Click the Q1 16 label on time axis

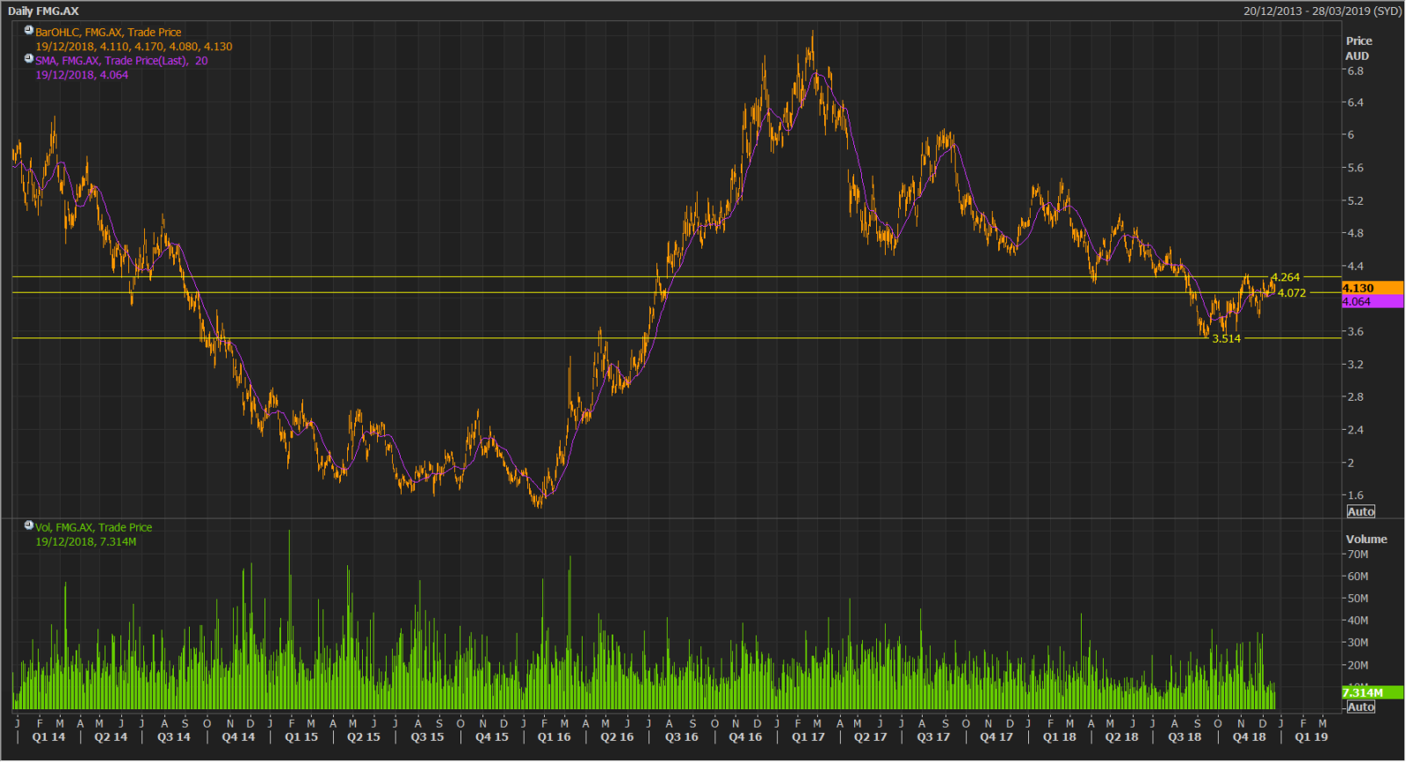554,737
